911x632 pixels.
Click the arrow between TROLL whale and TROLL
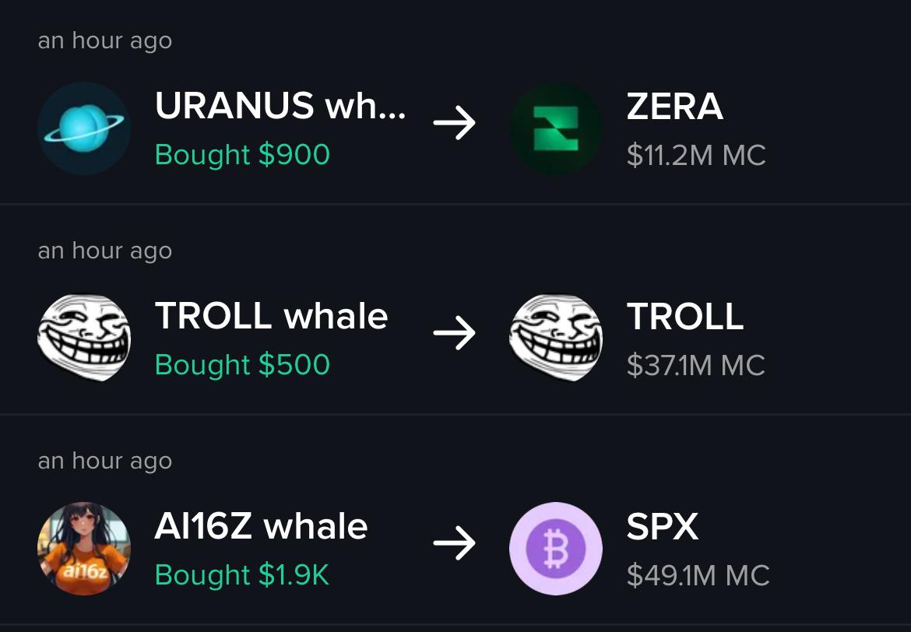[x=455, y=333]
